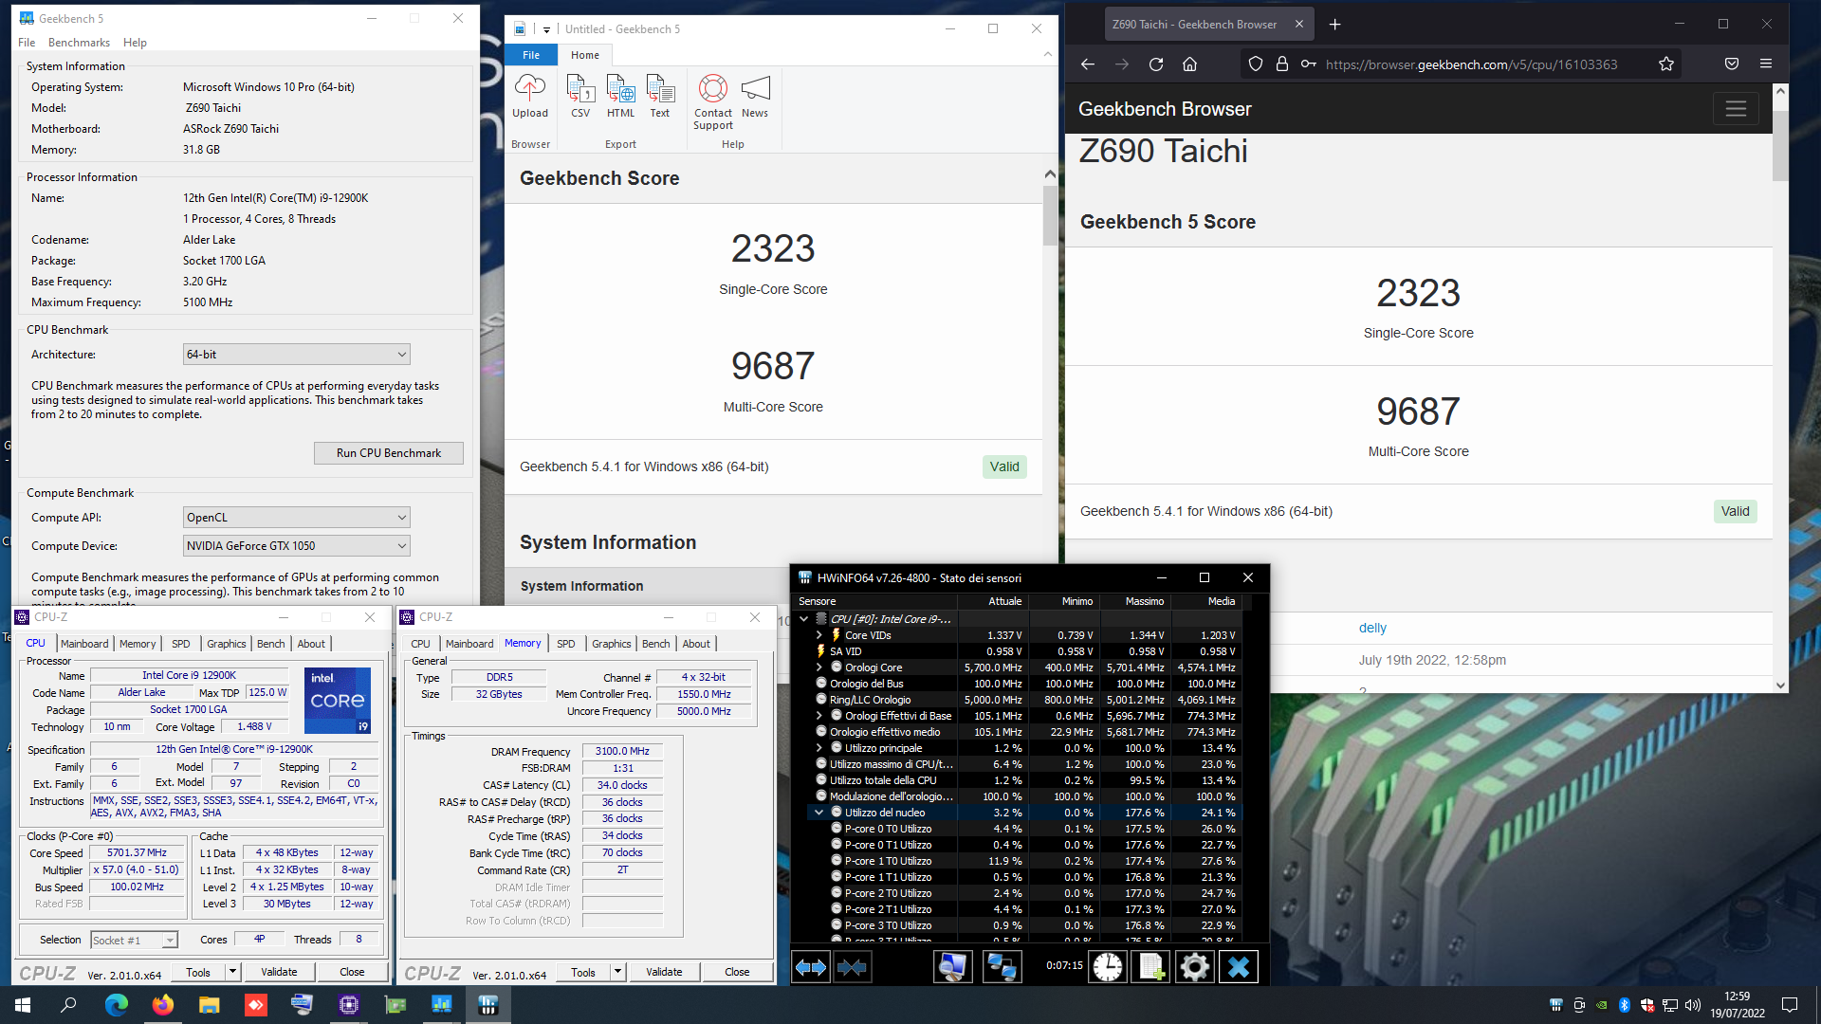Viewport: 1821px width, 1024px height.
Task: Collapse the Geekbench ribbon with chevron
Action: tap(1047, 55)
